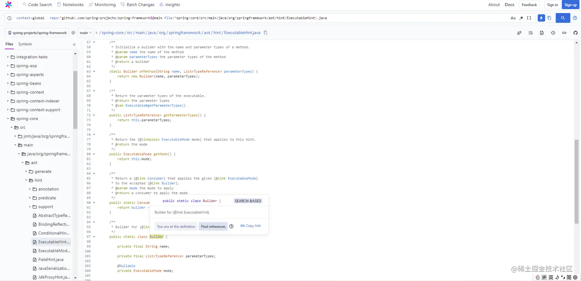This screenshot has width=581, height=281.
Task: Show git blame for the file
Action: coord(519,33)
